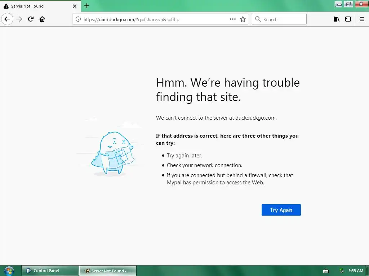Open page actions three-dot menu
Viewport: 369px width, 276px height.
[232, 19]
